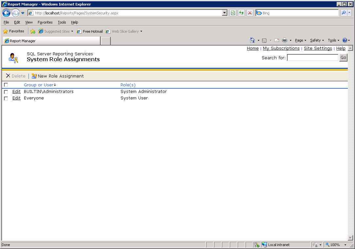This screenshot has width=355, height=249.
Task: Open the Edit menu
Action: coord(17,22)
